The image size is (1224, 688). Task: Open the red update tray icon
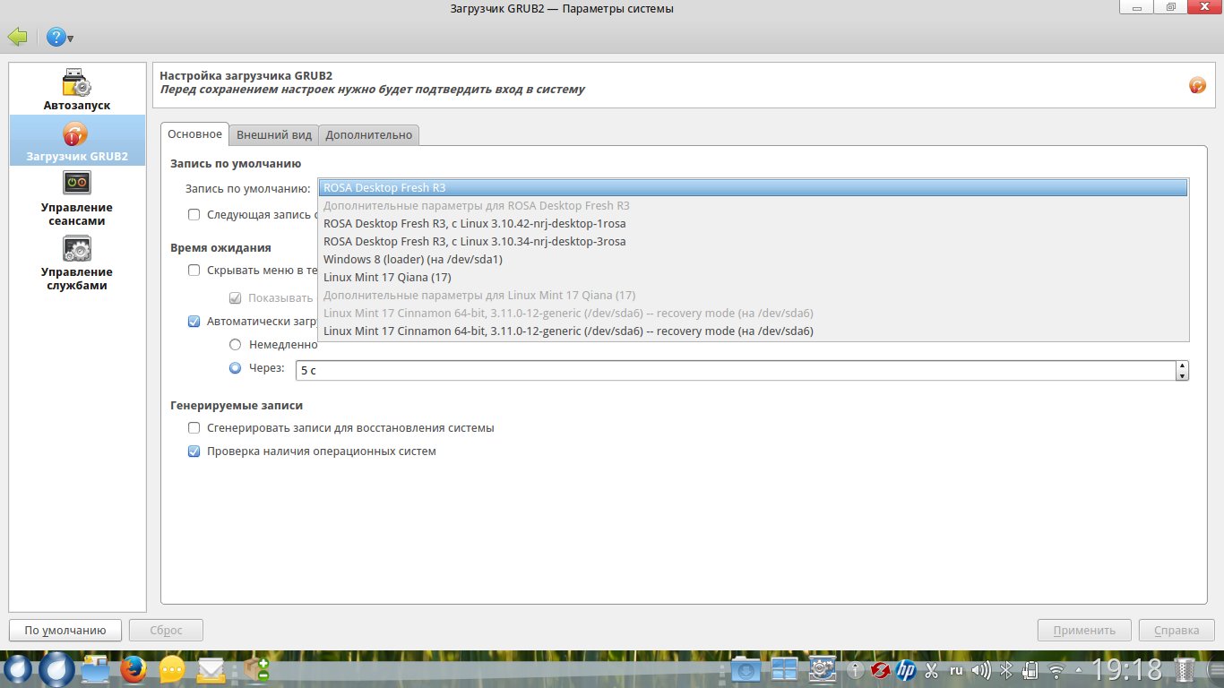click(x=880, y=670)
